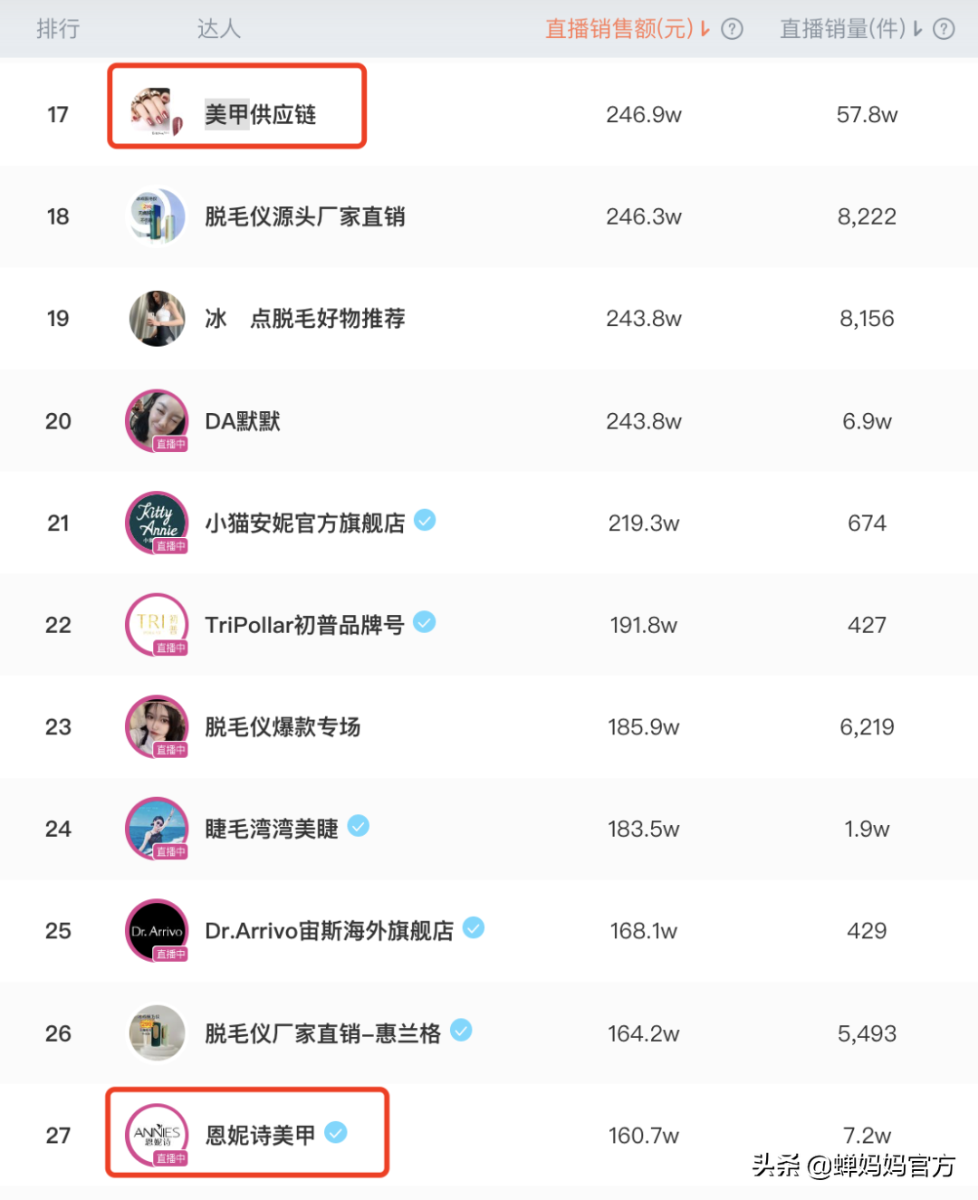Click the help icon beside 直播销量 header
The height and width of the screenshot is (1200, 978).
click(944, 29)
